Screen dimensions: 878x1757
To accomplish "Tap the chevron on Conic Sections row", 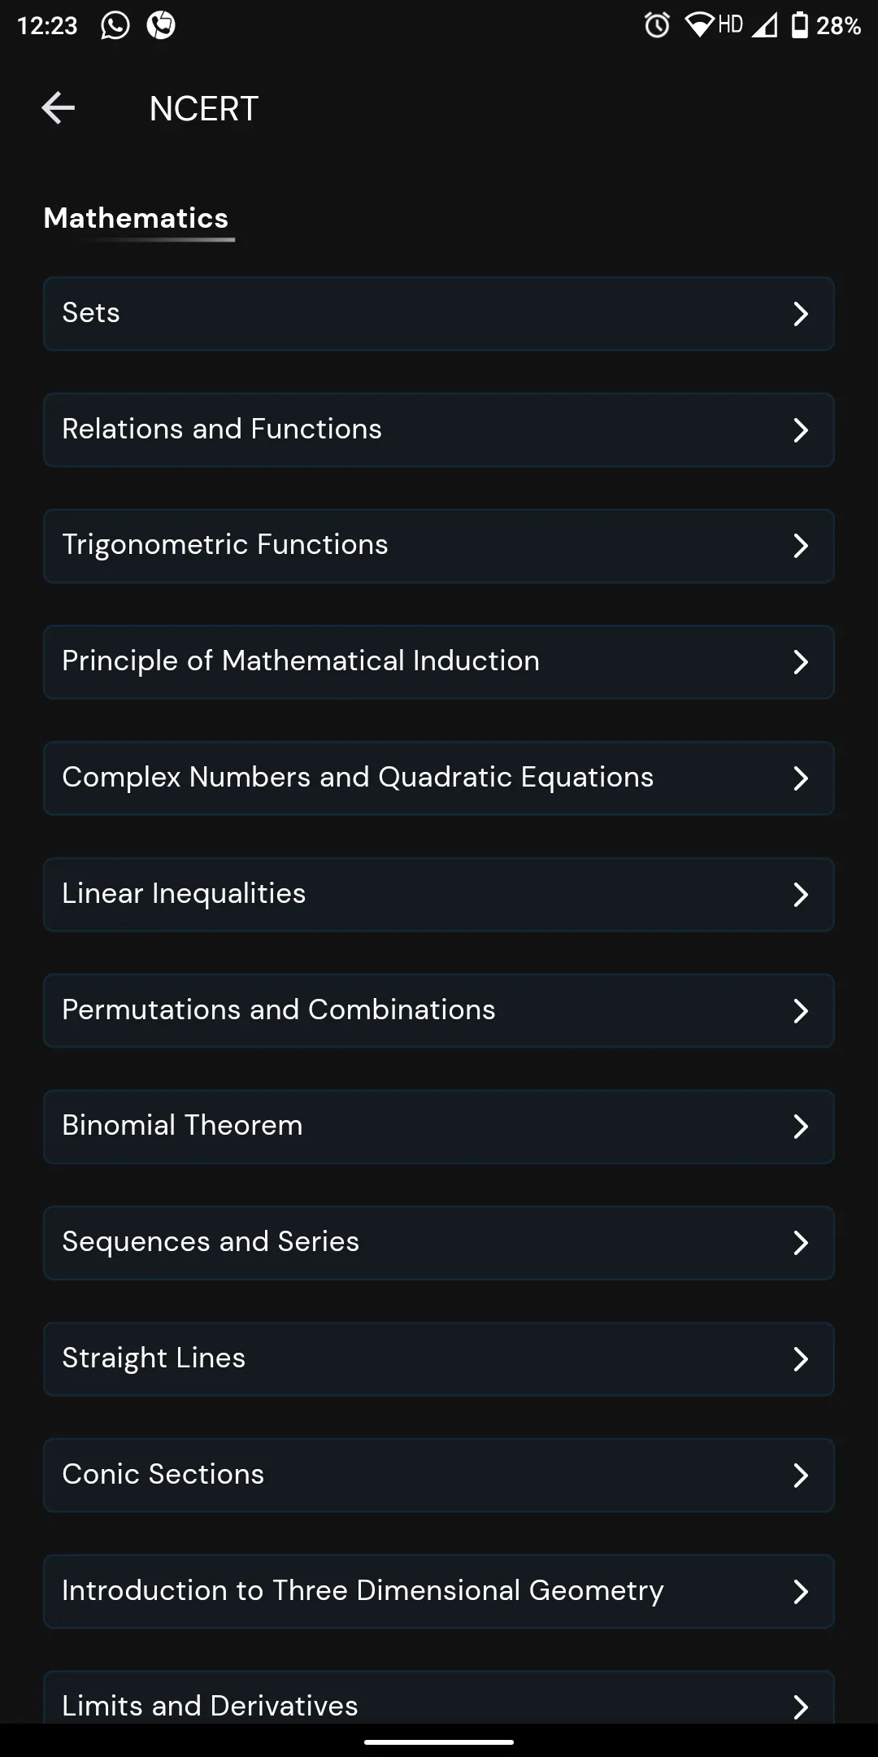I will point(801,1476).
